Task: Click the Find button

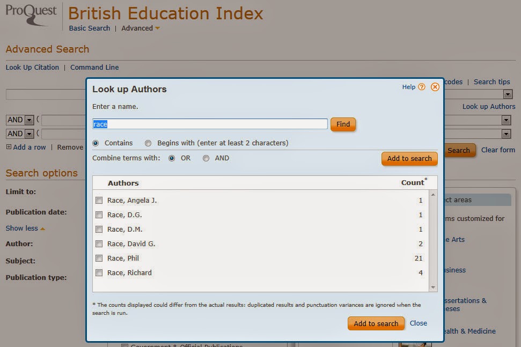Action: pos(343,124)
